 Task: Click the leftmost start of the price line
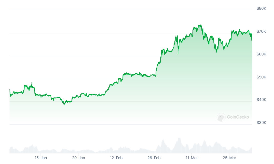point(10,89)
